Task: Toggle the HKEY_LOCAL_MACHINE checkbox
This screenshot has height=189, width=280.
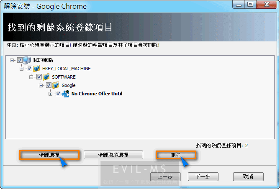Action: click(x=29, y=69)
